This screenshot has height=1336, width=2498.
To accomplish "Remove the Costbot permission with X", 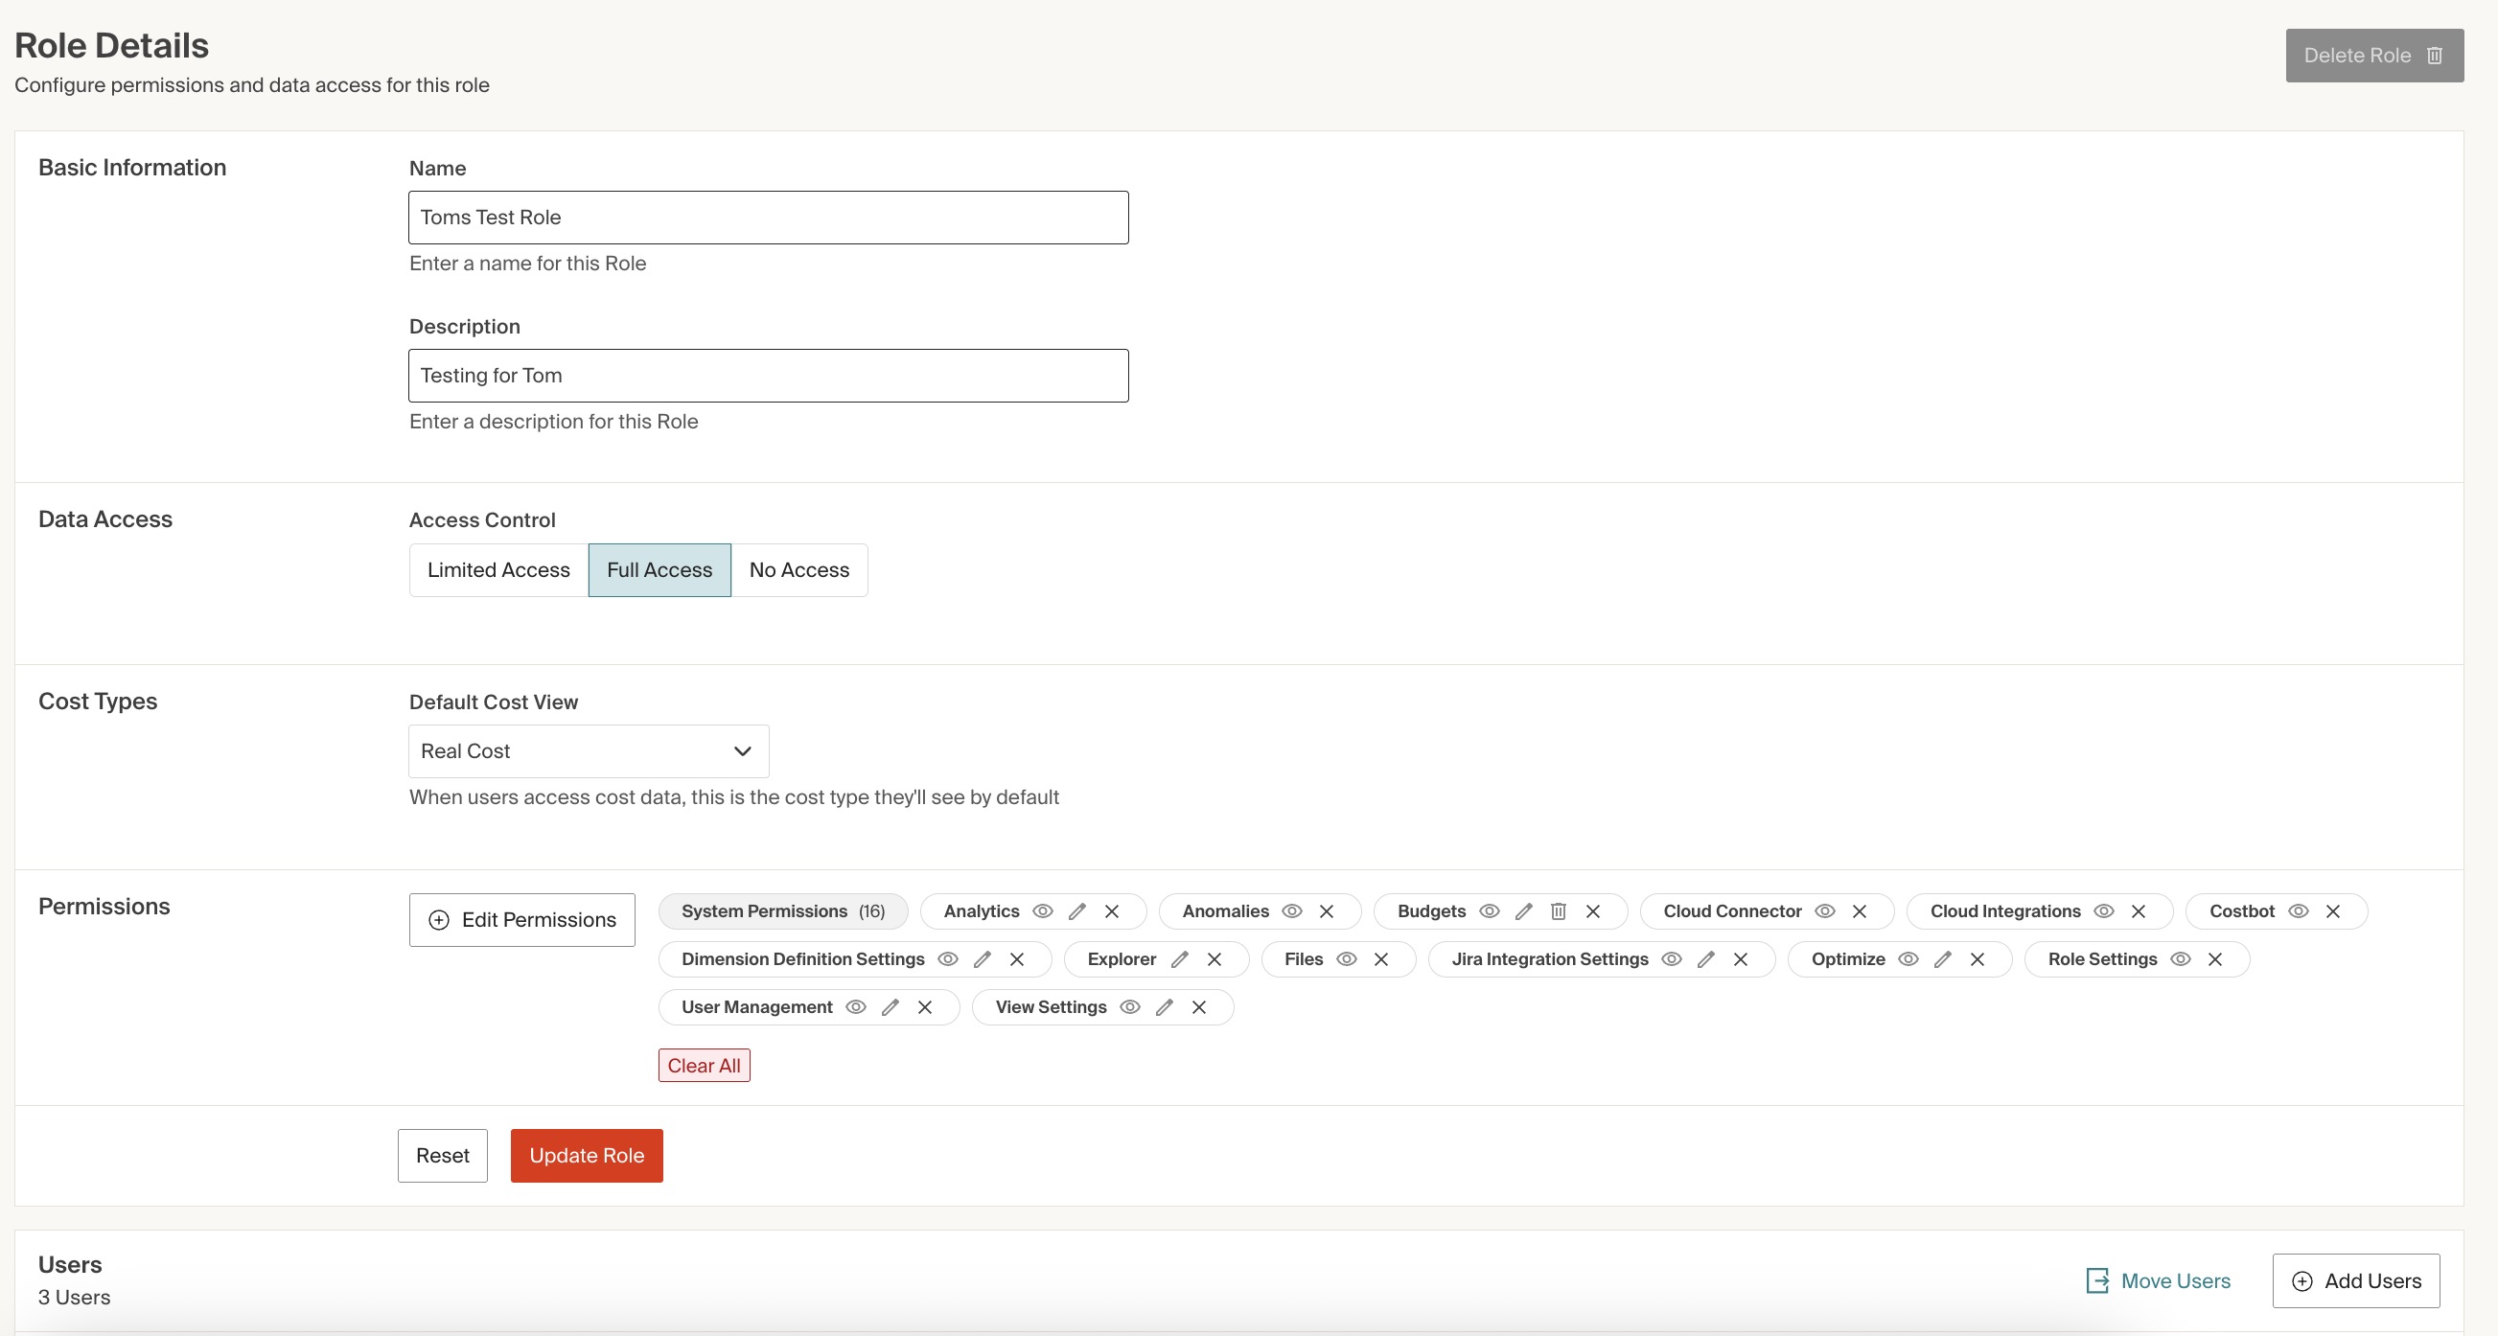I will 2332,911.
